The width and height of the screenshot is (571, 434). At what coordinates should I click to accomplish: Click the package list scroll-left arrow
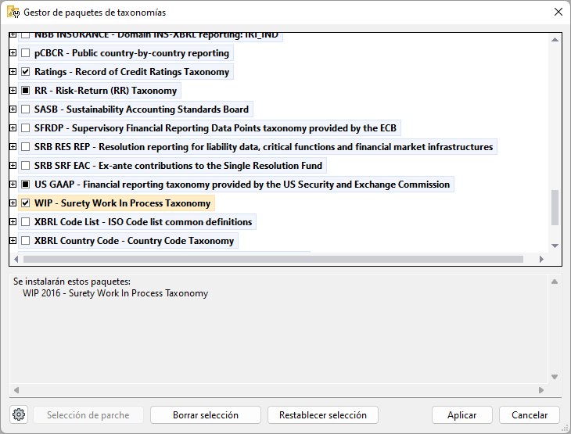coord(16,259)
